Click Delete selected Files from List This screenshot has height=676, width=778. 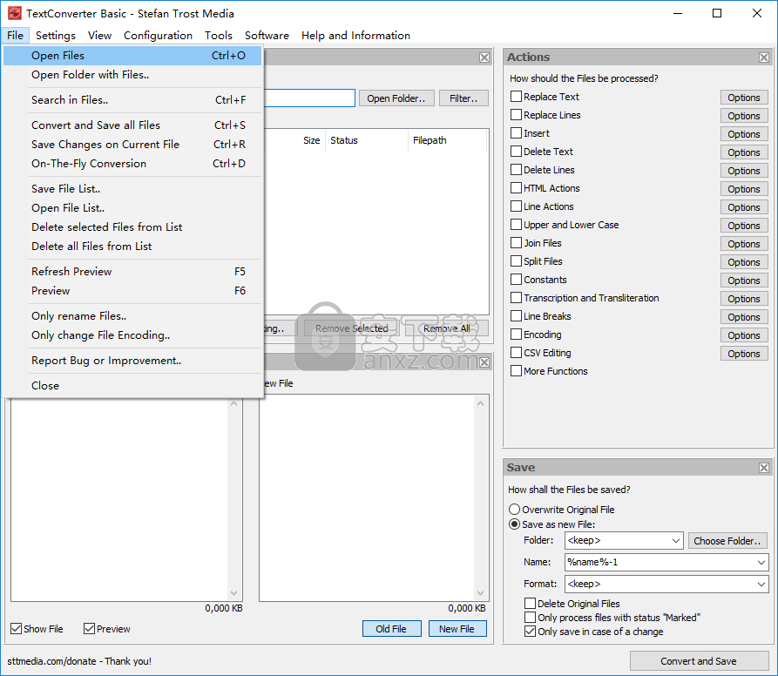[x=132, y=227]
